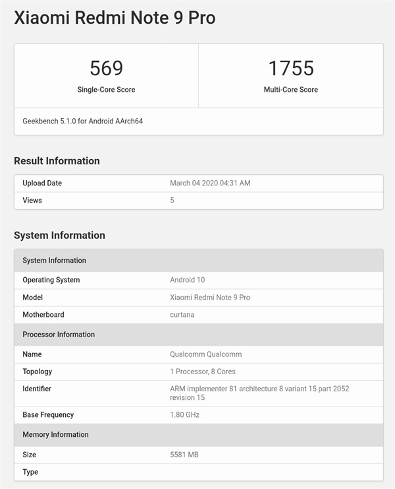Select the Multi-Core Score label

(290, 90)
